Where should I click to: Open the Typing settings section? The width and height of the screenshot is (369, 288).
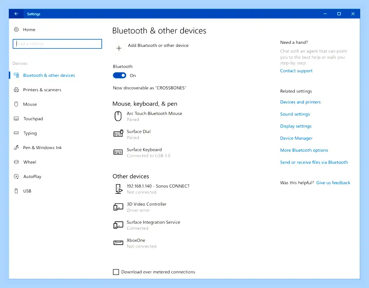pyautogui.click(x=30, y=133)
